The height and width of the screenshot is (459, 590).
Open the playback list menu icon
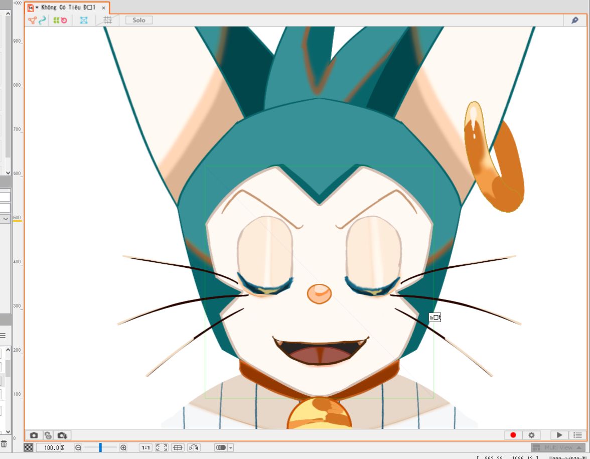(577, 435)
